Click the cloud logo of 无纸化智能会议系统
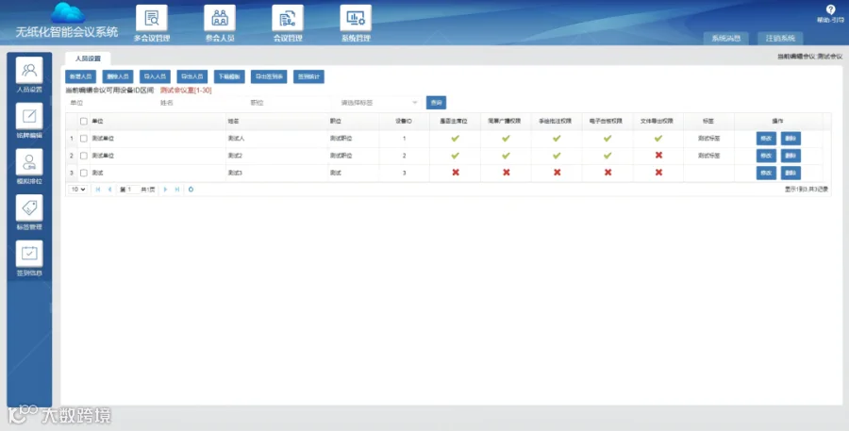Image resolution: width=849 pixels, height=431 pixels. pyautogui.click(x=68, y=13)
